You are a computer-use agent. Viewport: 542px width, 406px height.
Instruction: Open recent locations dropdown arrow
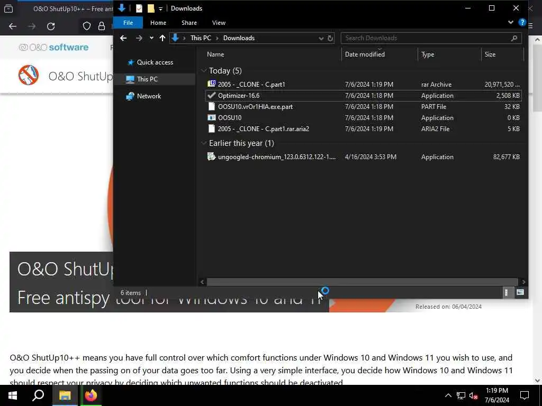pos(151,38)
